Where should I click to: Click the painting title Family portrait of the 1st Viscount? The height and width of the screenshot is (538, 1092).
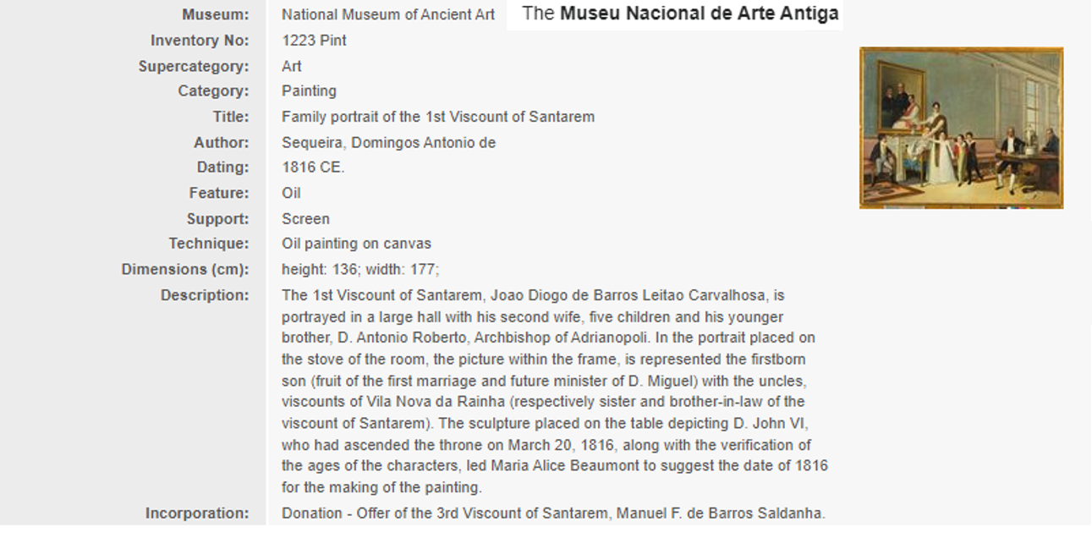tap(438, 117)
